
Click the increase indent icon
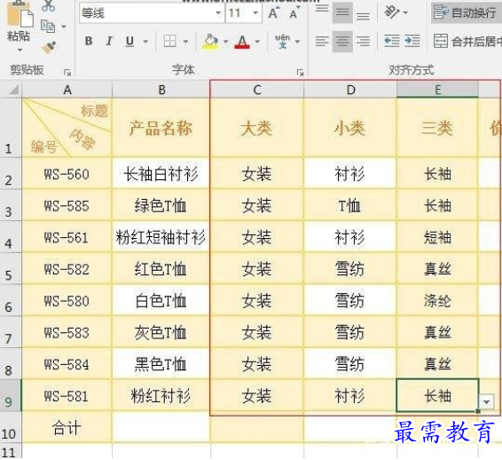click(412, 41)
